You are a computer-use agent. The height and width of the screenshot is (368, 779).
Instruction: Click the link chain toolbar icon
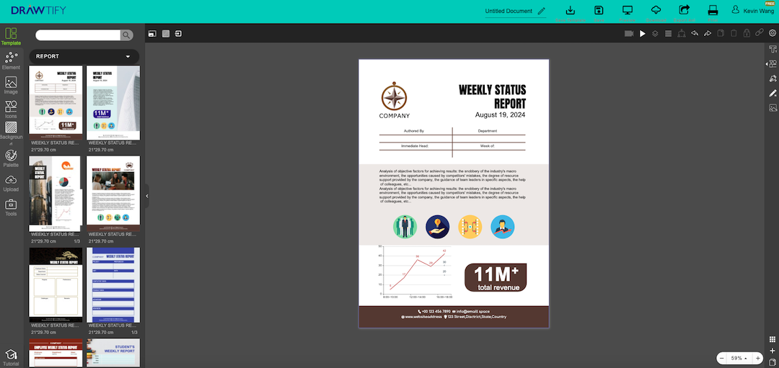click(759, 32)
